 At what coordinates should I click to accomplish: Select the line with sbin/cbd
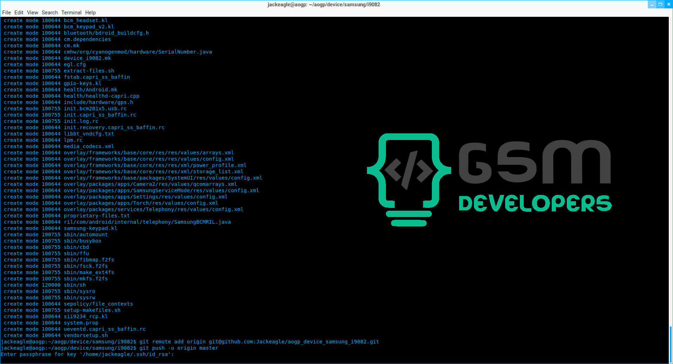point(46,247)
